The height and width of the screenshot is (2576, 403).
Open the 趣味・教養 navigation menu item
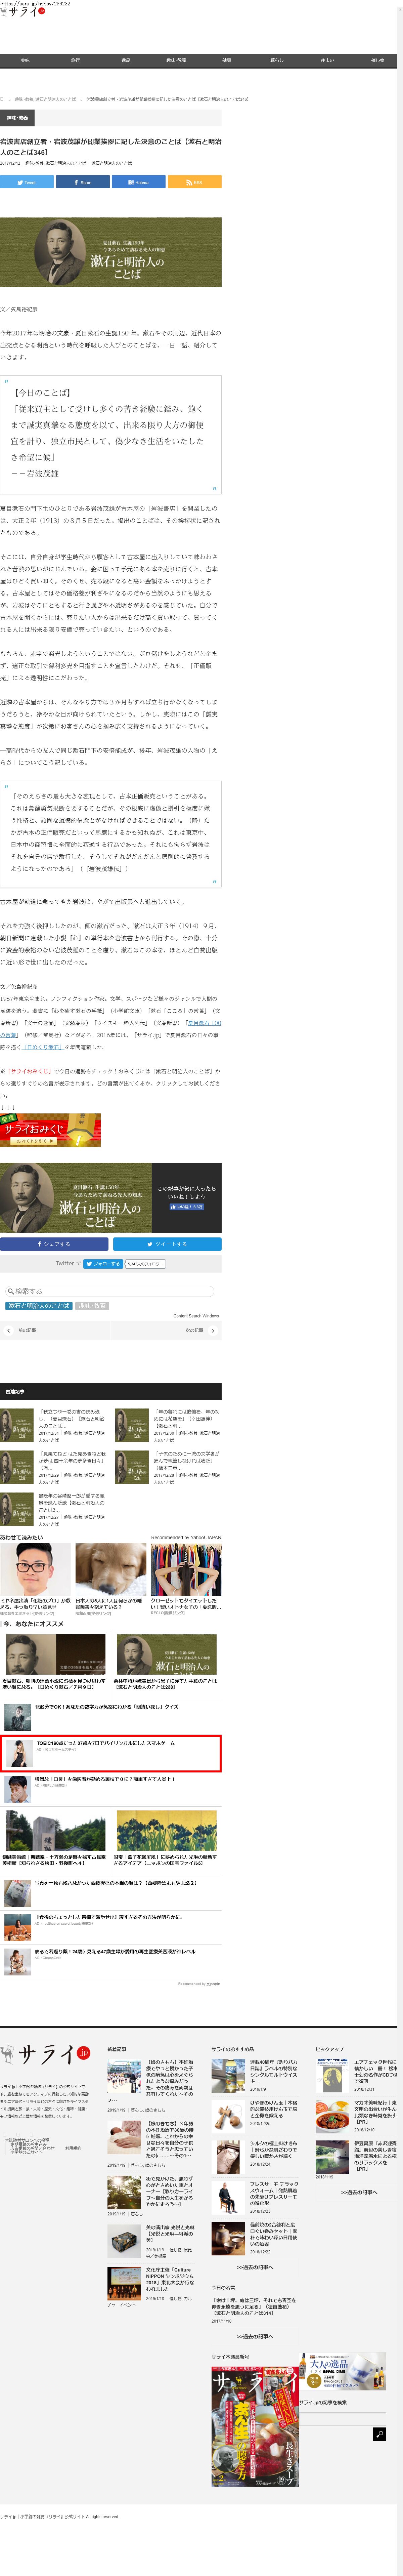coord(176,61)
